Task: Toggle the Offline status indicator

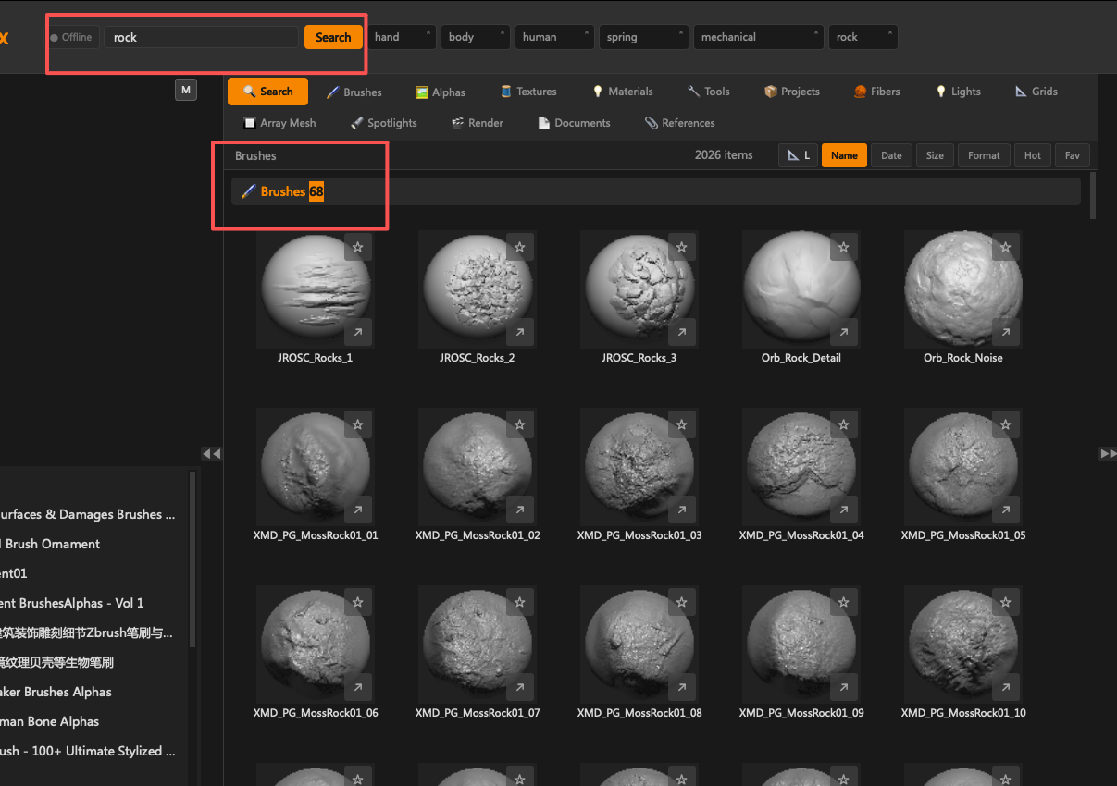Action: coord(73,37)
